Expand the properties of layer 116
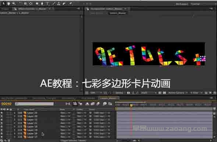The image size is (217, 142). (15, 137)
